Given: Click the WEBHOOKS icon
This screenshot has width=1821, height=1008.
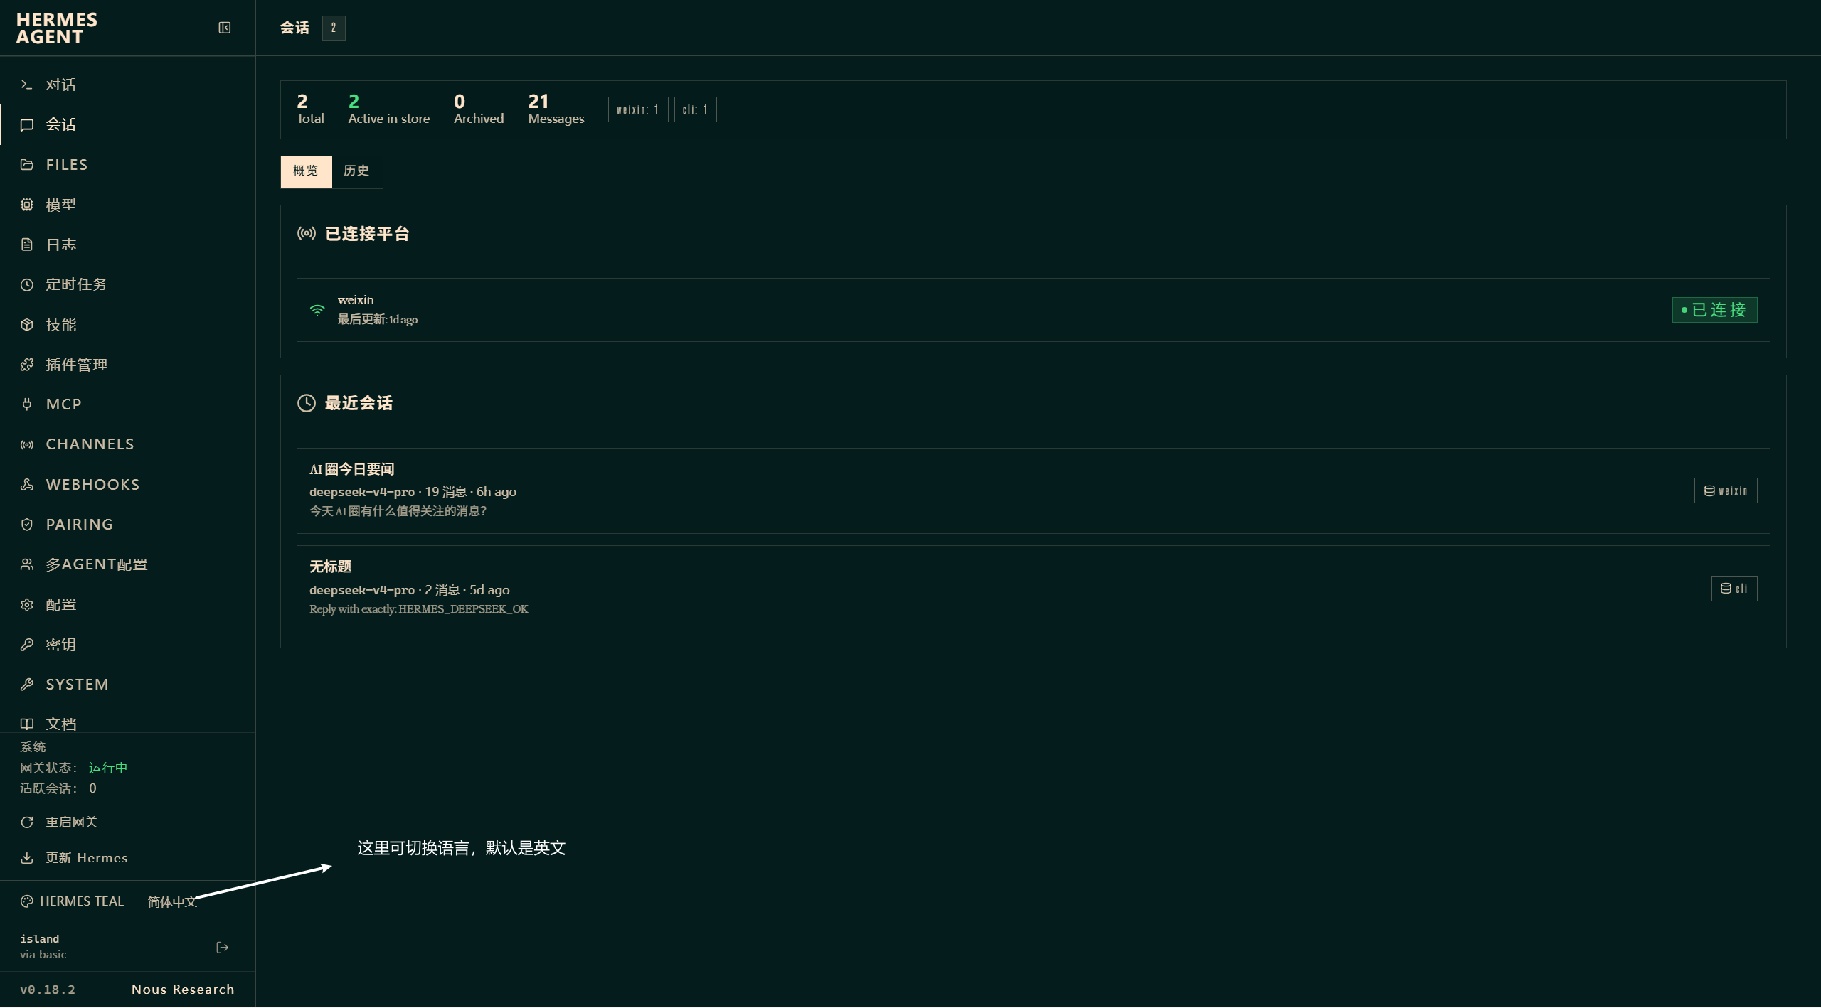Looking at the screenshot, I should pos(27,485).
